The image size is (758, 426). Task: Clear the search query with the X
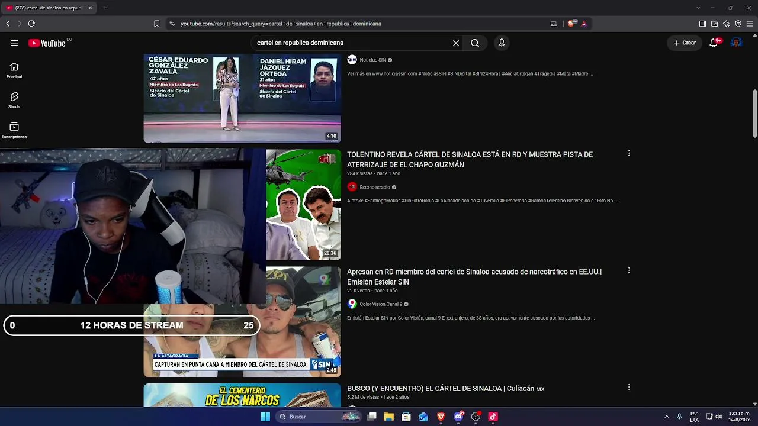456,43
